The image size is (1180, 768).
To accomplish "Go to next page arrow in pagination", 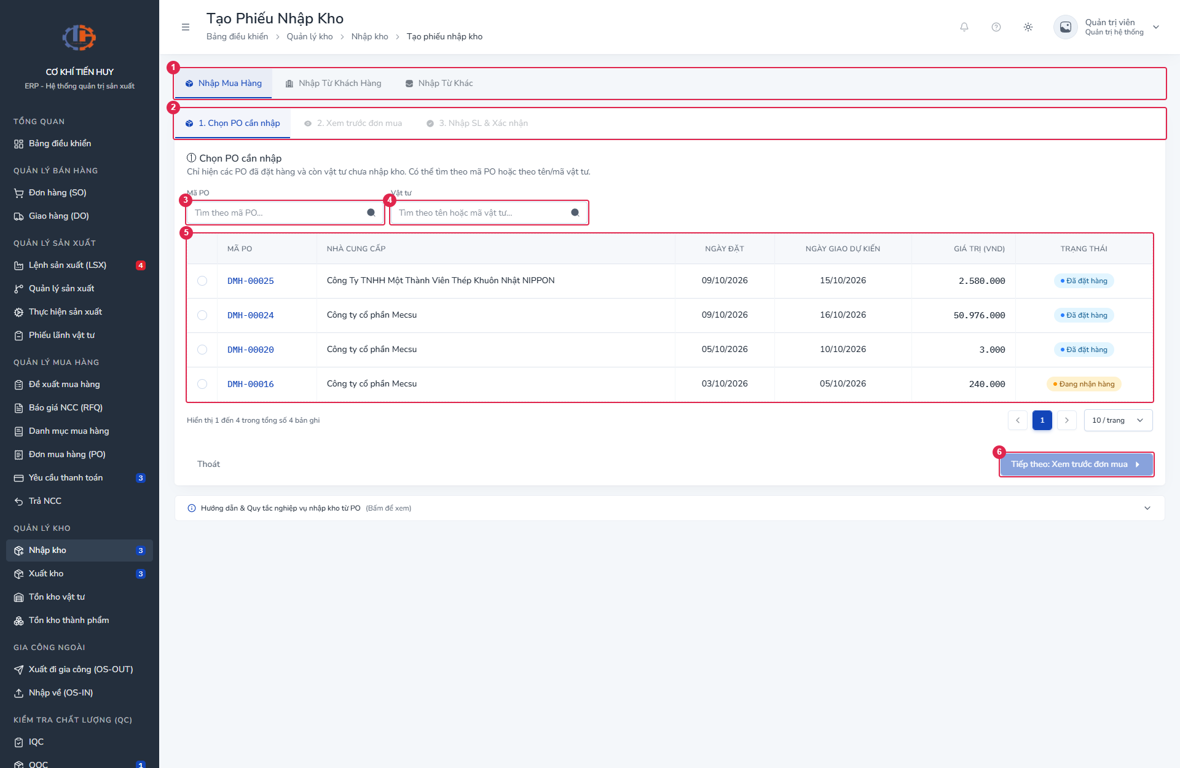I will [1067, 420].
